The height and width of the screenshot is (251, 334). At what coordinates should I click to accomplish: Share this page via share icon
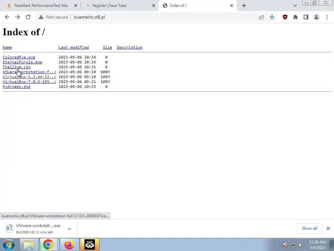click(x=262, y=17)
